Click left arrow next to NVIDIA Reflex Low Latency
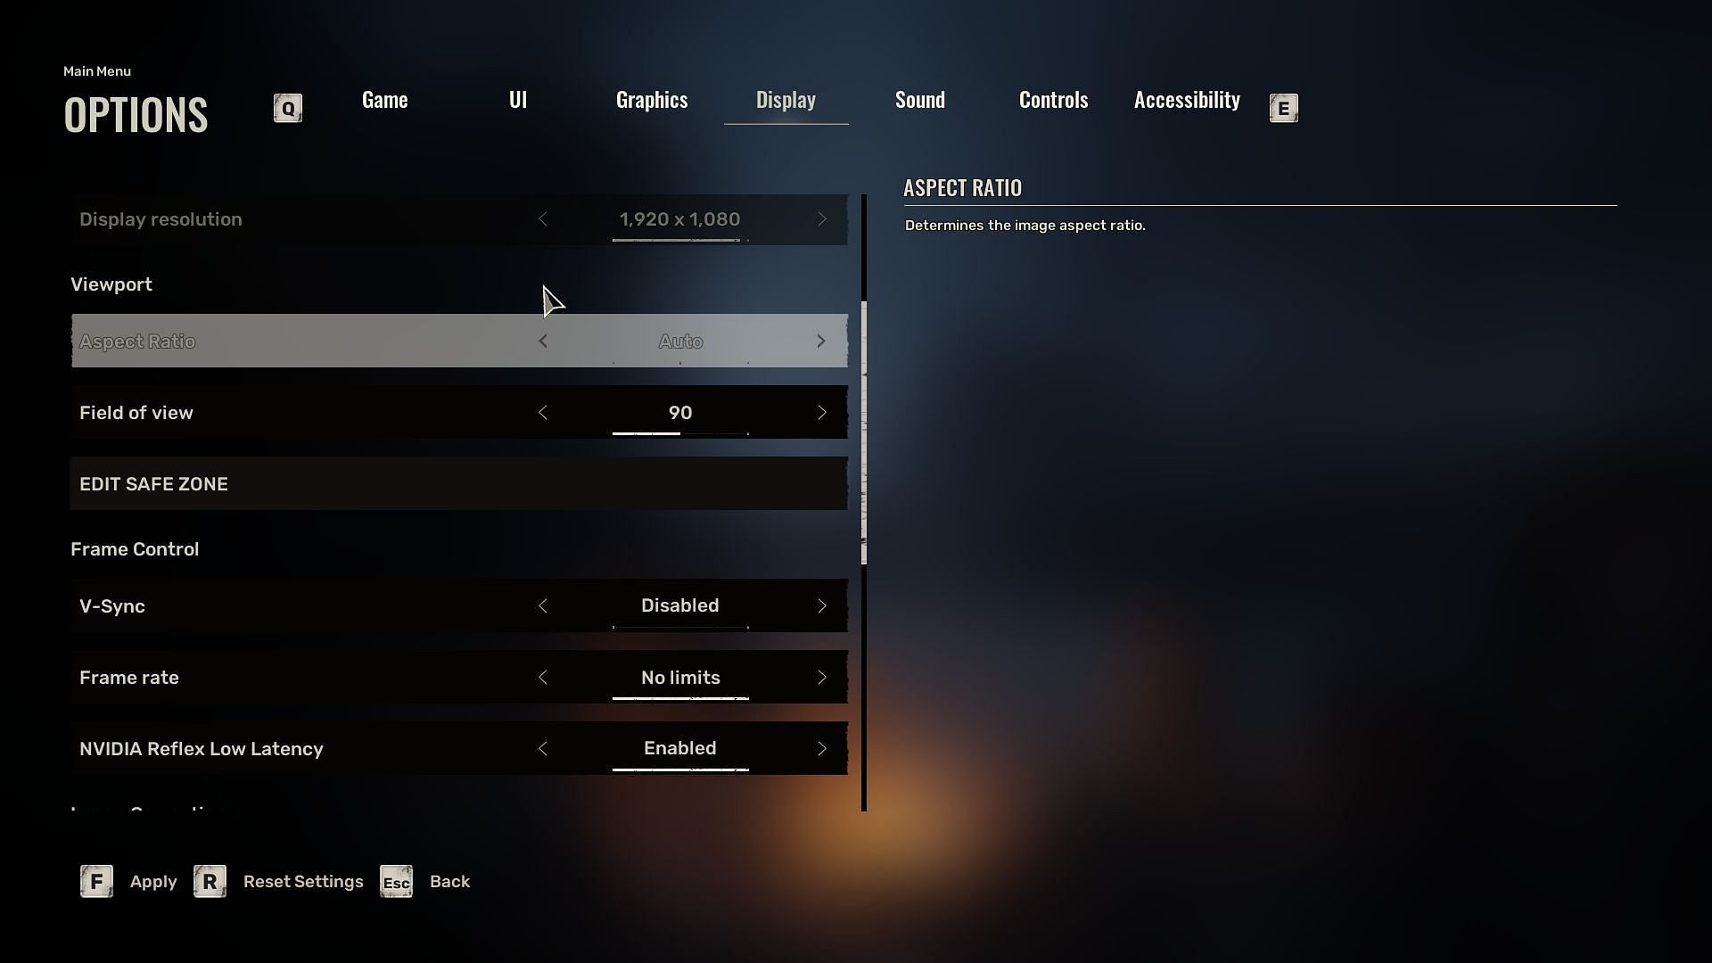The height and width of the screenshot is (963, 1712). pyautogui.click(x=542, y=748)
